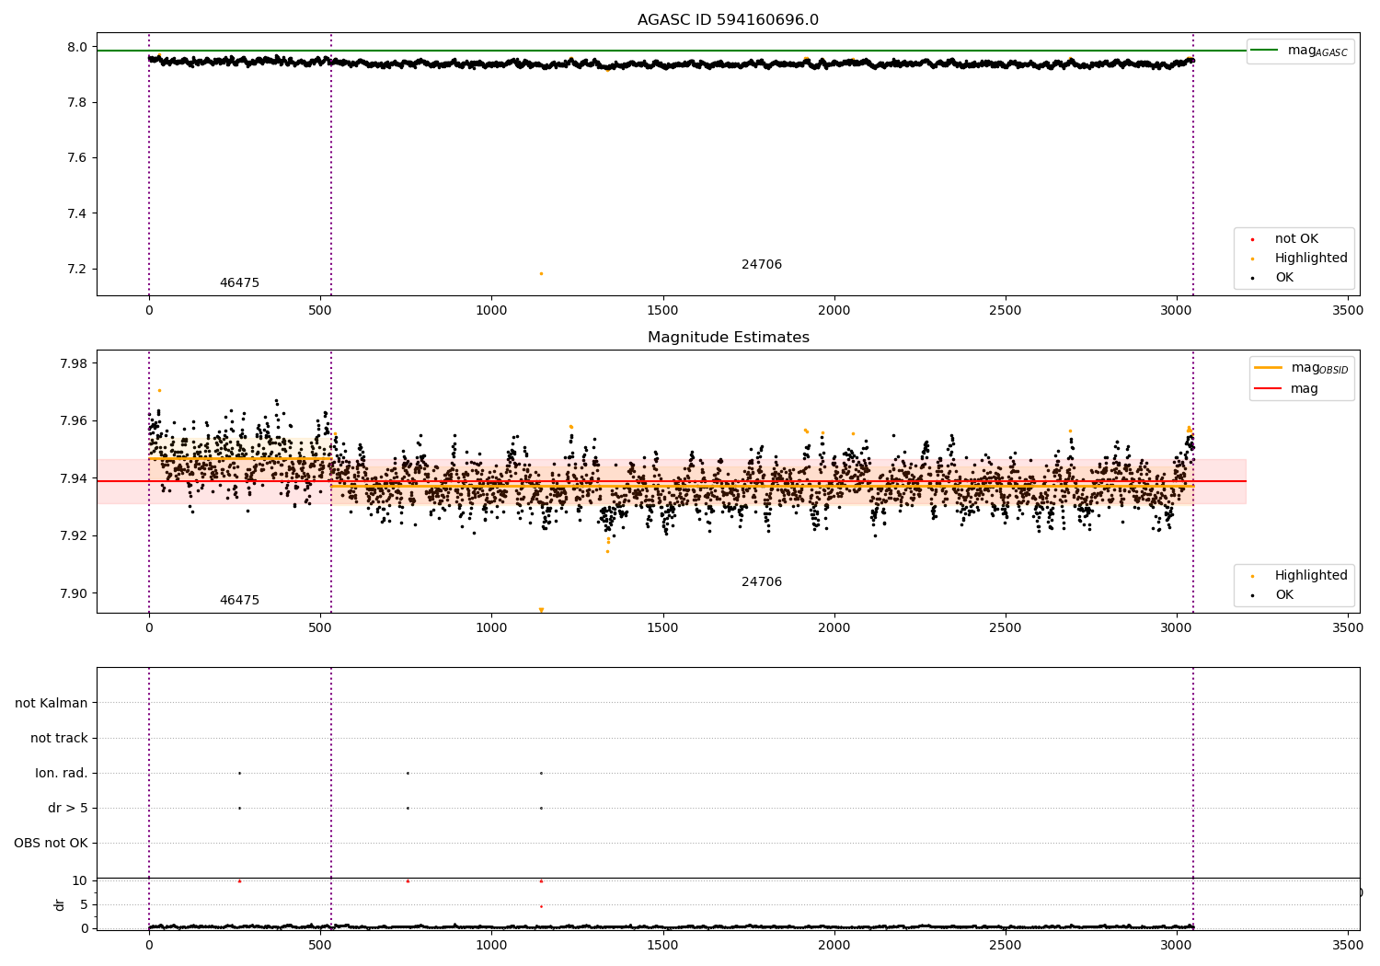Screen dimensions: 1380x966
Task: Click the title 'AGASC ID 594160696.0'
Action: click(728, 20)
